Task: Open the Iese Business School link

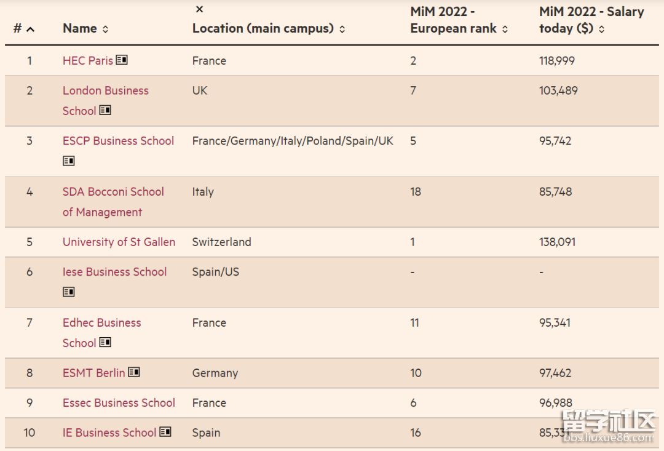Action: [x=114, y=272]
